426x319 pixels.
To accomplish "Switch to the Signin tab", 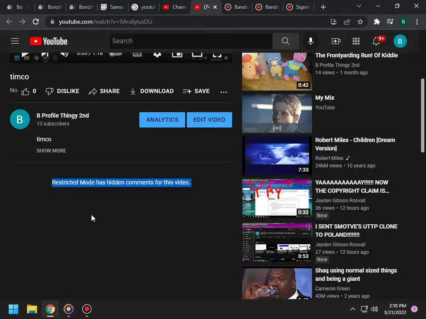I will tap(299, 7).
